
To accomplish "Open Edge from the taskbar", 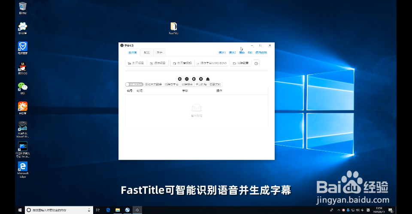I will (108, 210).
